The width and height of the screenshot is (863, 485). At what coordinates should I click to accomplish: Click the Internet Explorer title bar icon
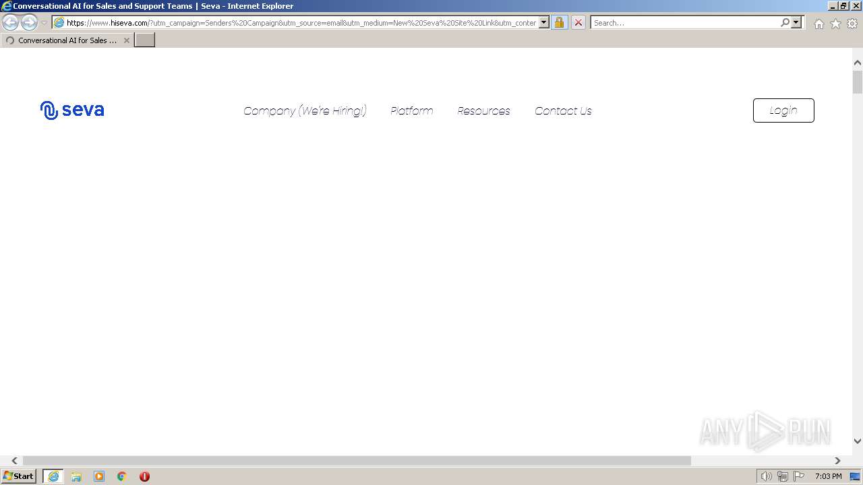tap(6, 6)
